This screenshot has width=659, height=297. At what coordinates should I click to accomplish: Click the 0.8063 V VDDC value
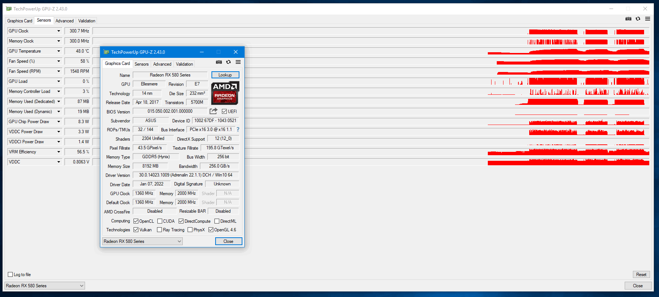(78, 162)
